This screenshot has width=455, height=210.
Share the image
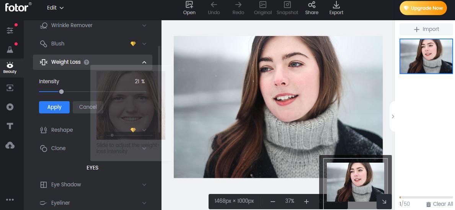pos(311,8)
